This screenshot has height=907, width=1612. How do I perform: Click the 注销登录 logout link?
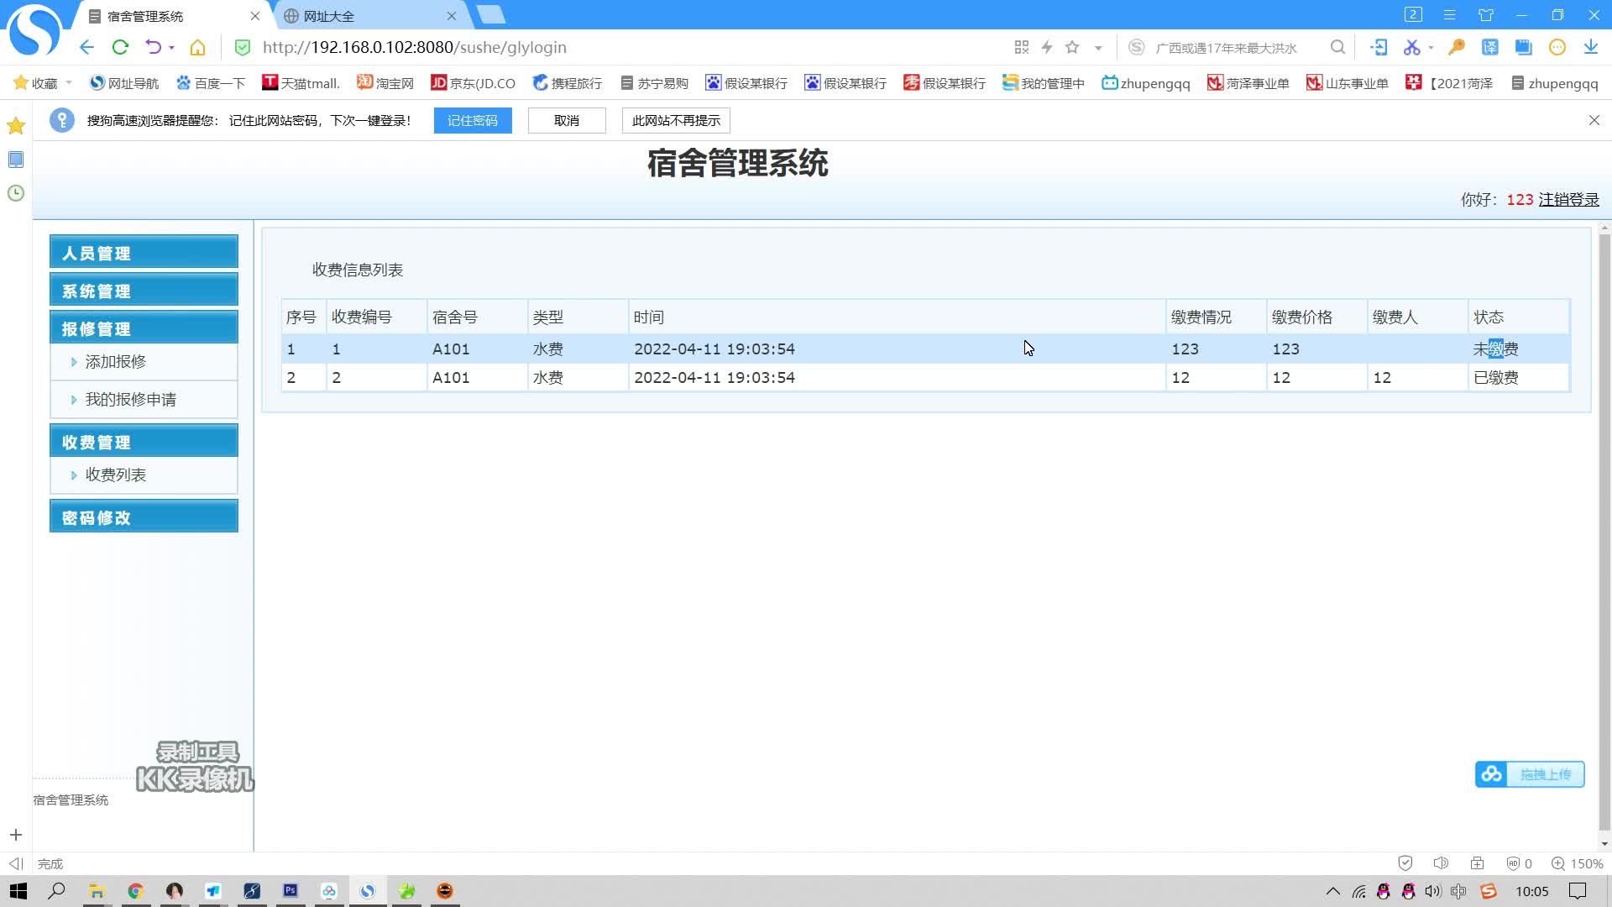click(x=1567, y=200)
